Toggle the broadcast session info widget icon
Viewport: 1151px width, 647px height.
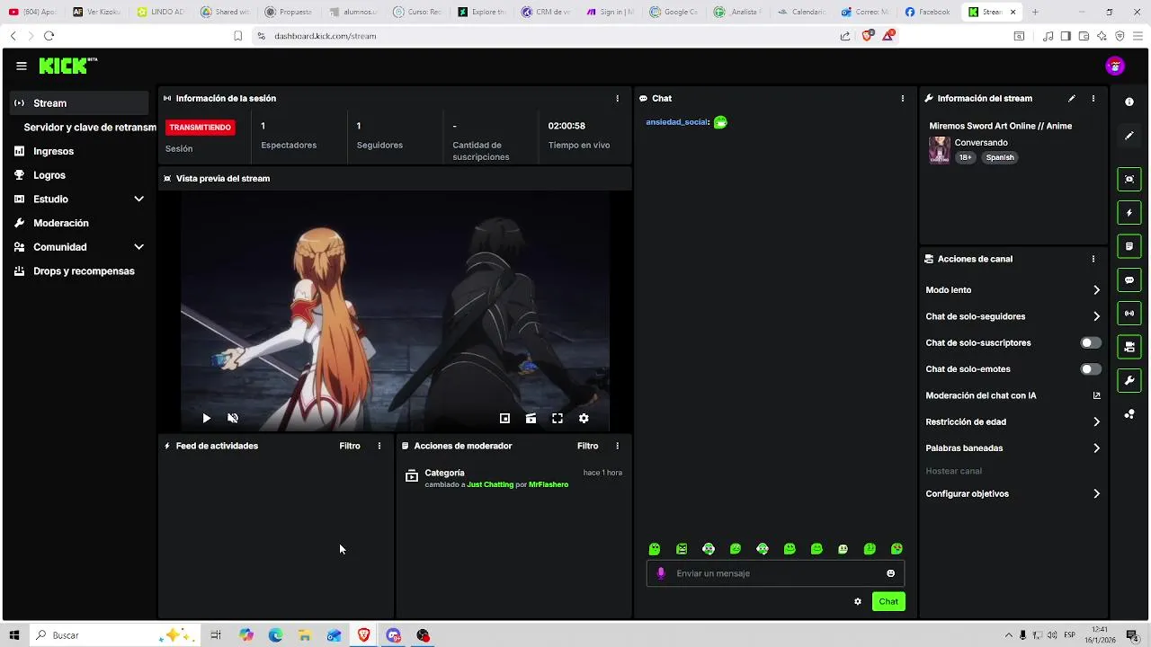tap(1129, 314)
